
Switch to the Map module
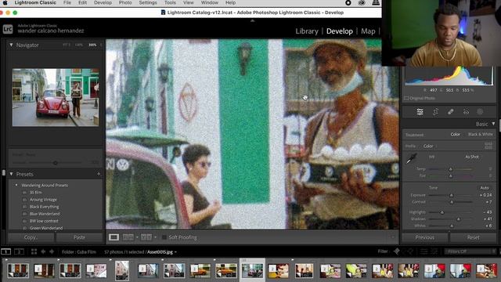coord(368,31)
